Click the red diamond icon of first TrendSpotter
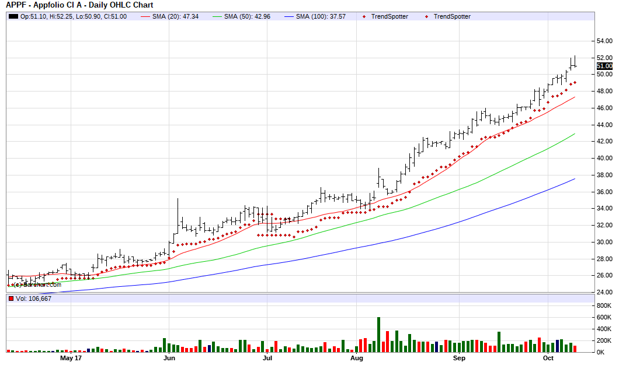The height and width of the screenshot is (376, 619). tap(364, 16)
